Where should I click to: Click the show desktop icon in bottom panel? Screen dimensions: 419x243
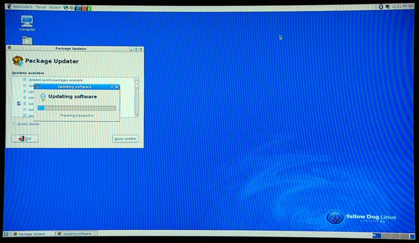6,234
